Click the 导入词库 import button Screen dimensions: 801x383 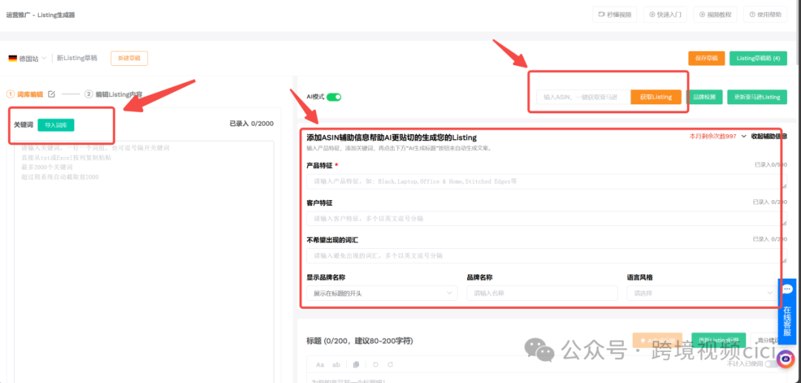point(56,125)
